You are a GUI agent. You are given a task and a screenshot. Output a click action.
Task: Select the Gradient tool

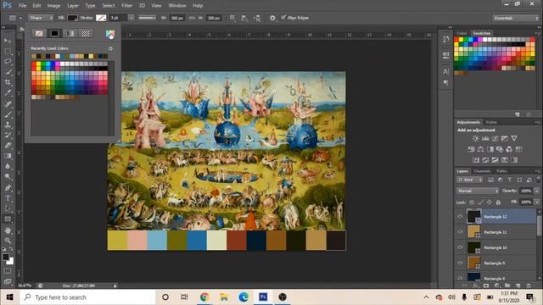[x=8, y=156]
